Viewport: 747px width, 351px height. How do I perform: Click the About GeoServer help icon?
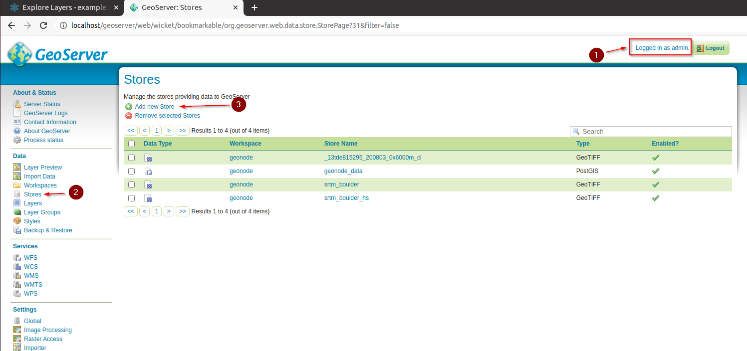click(x=17, y=131)
